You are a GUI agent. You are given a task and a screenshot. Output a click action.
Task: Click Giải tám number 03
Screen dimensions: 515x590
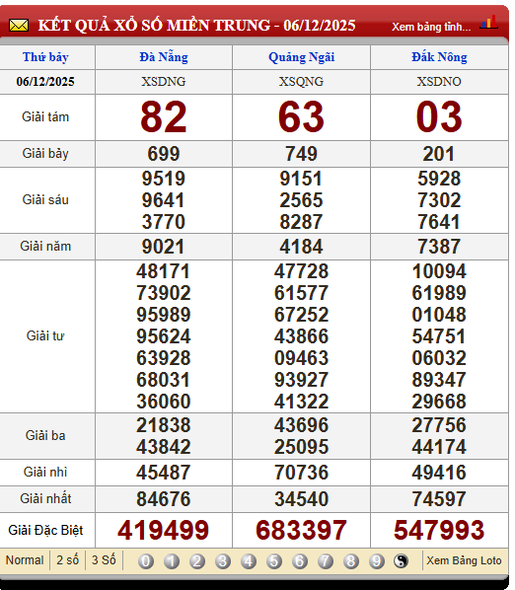coord(439,117)
